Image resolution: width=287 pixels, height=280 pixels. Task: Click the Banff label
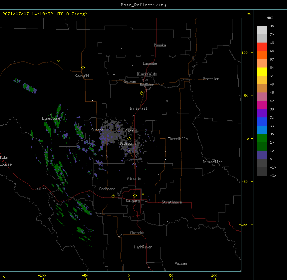[41, 189]
